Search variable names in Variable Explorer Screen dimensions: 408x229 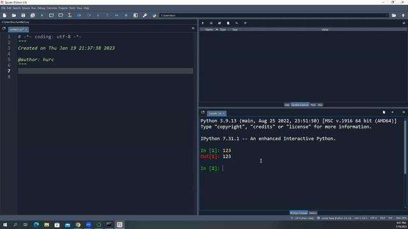[237, 23]
